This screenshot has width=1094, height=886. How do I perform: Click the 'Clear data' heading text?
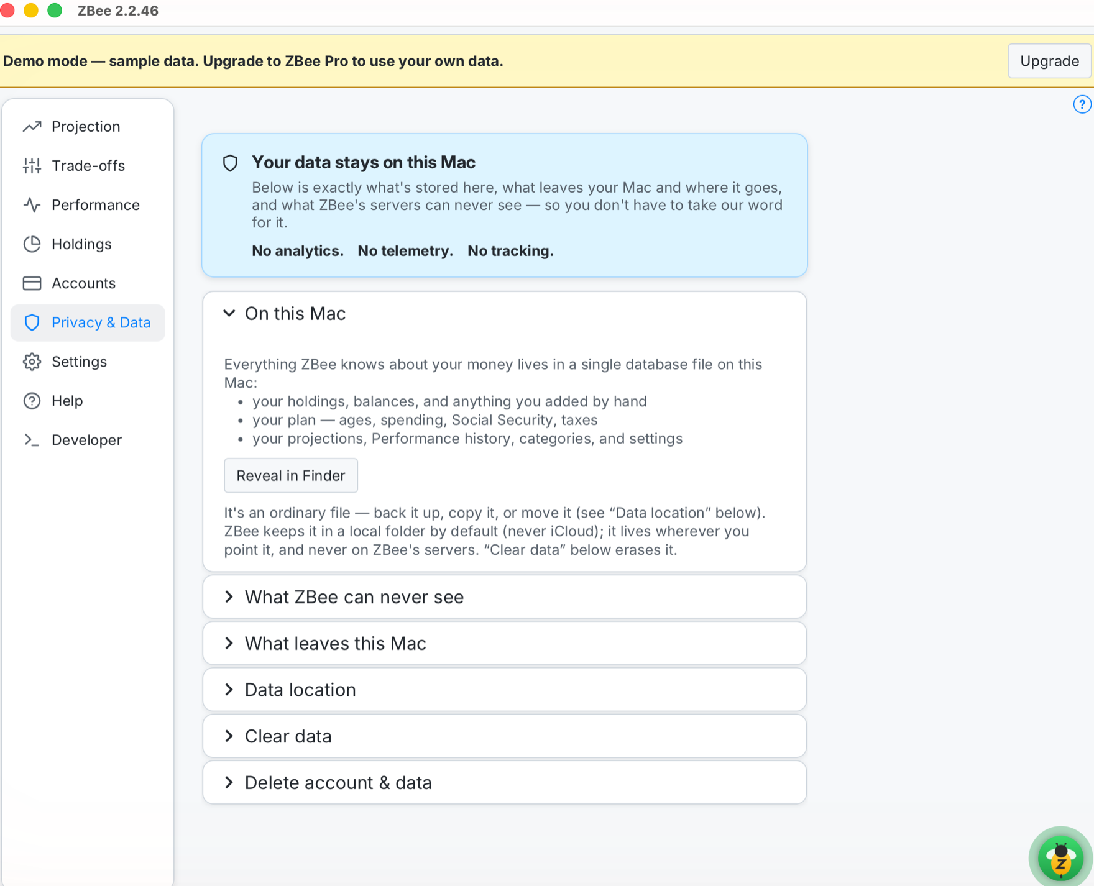pos(288,736)
